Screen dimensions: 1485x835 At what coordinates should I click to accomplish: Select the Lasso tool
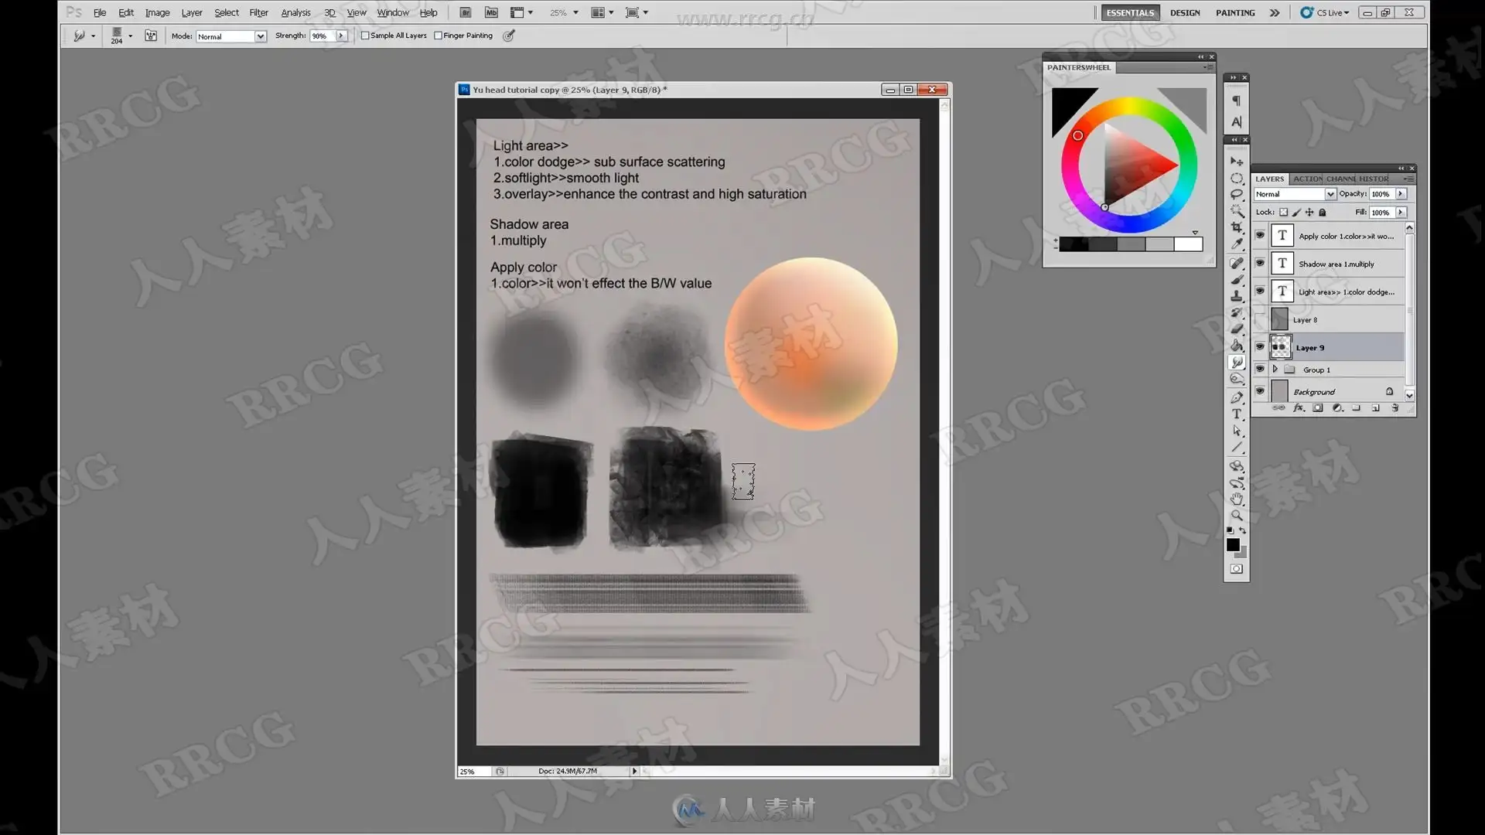point(1237,194)
